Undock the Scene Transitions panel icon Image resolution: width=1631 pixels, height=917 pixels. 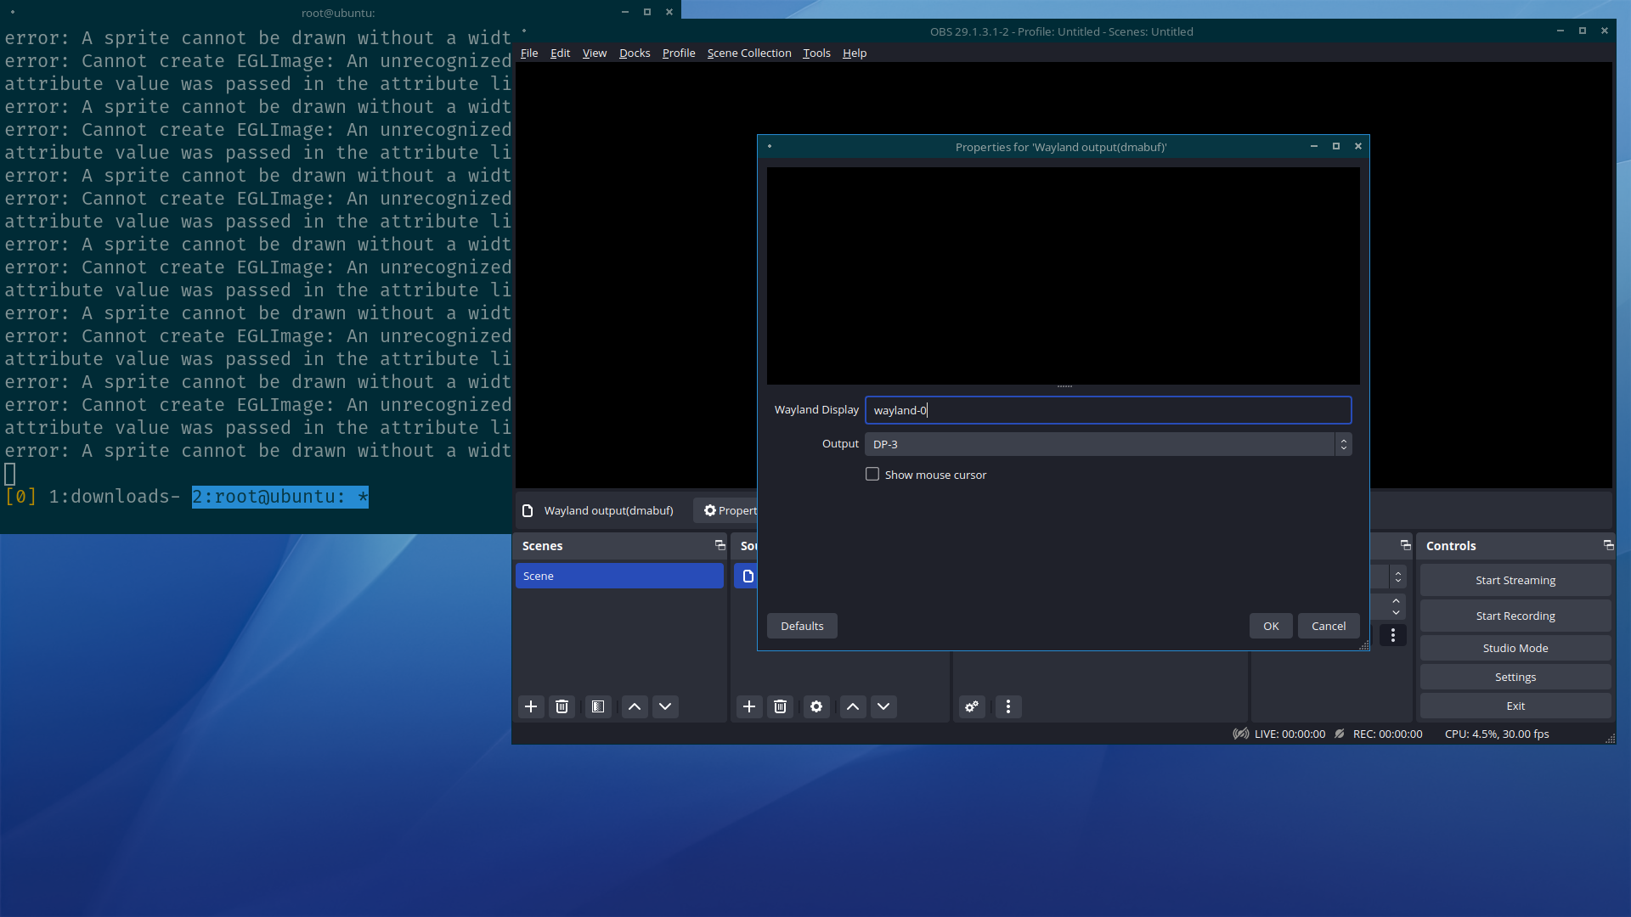coord(1405,545)
